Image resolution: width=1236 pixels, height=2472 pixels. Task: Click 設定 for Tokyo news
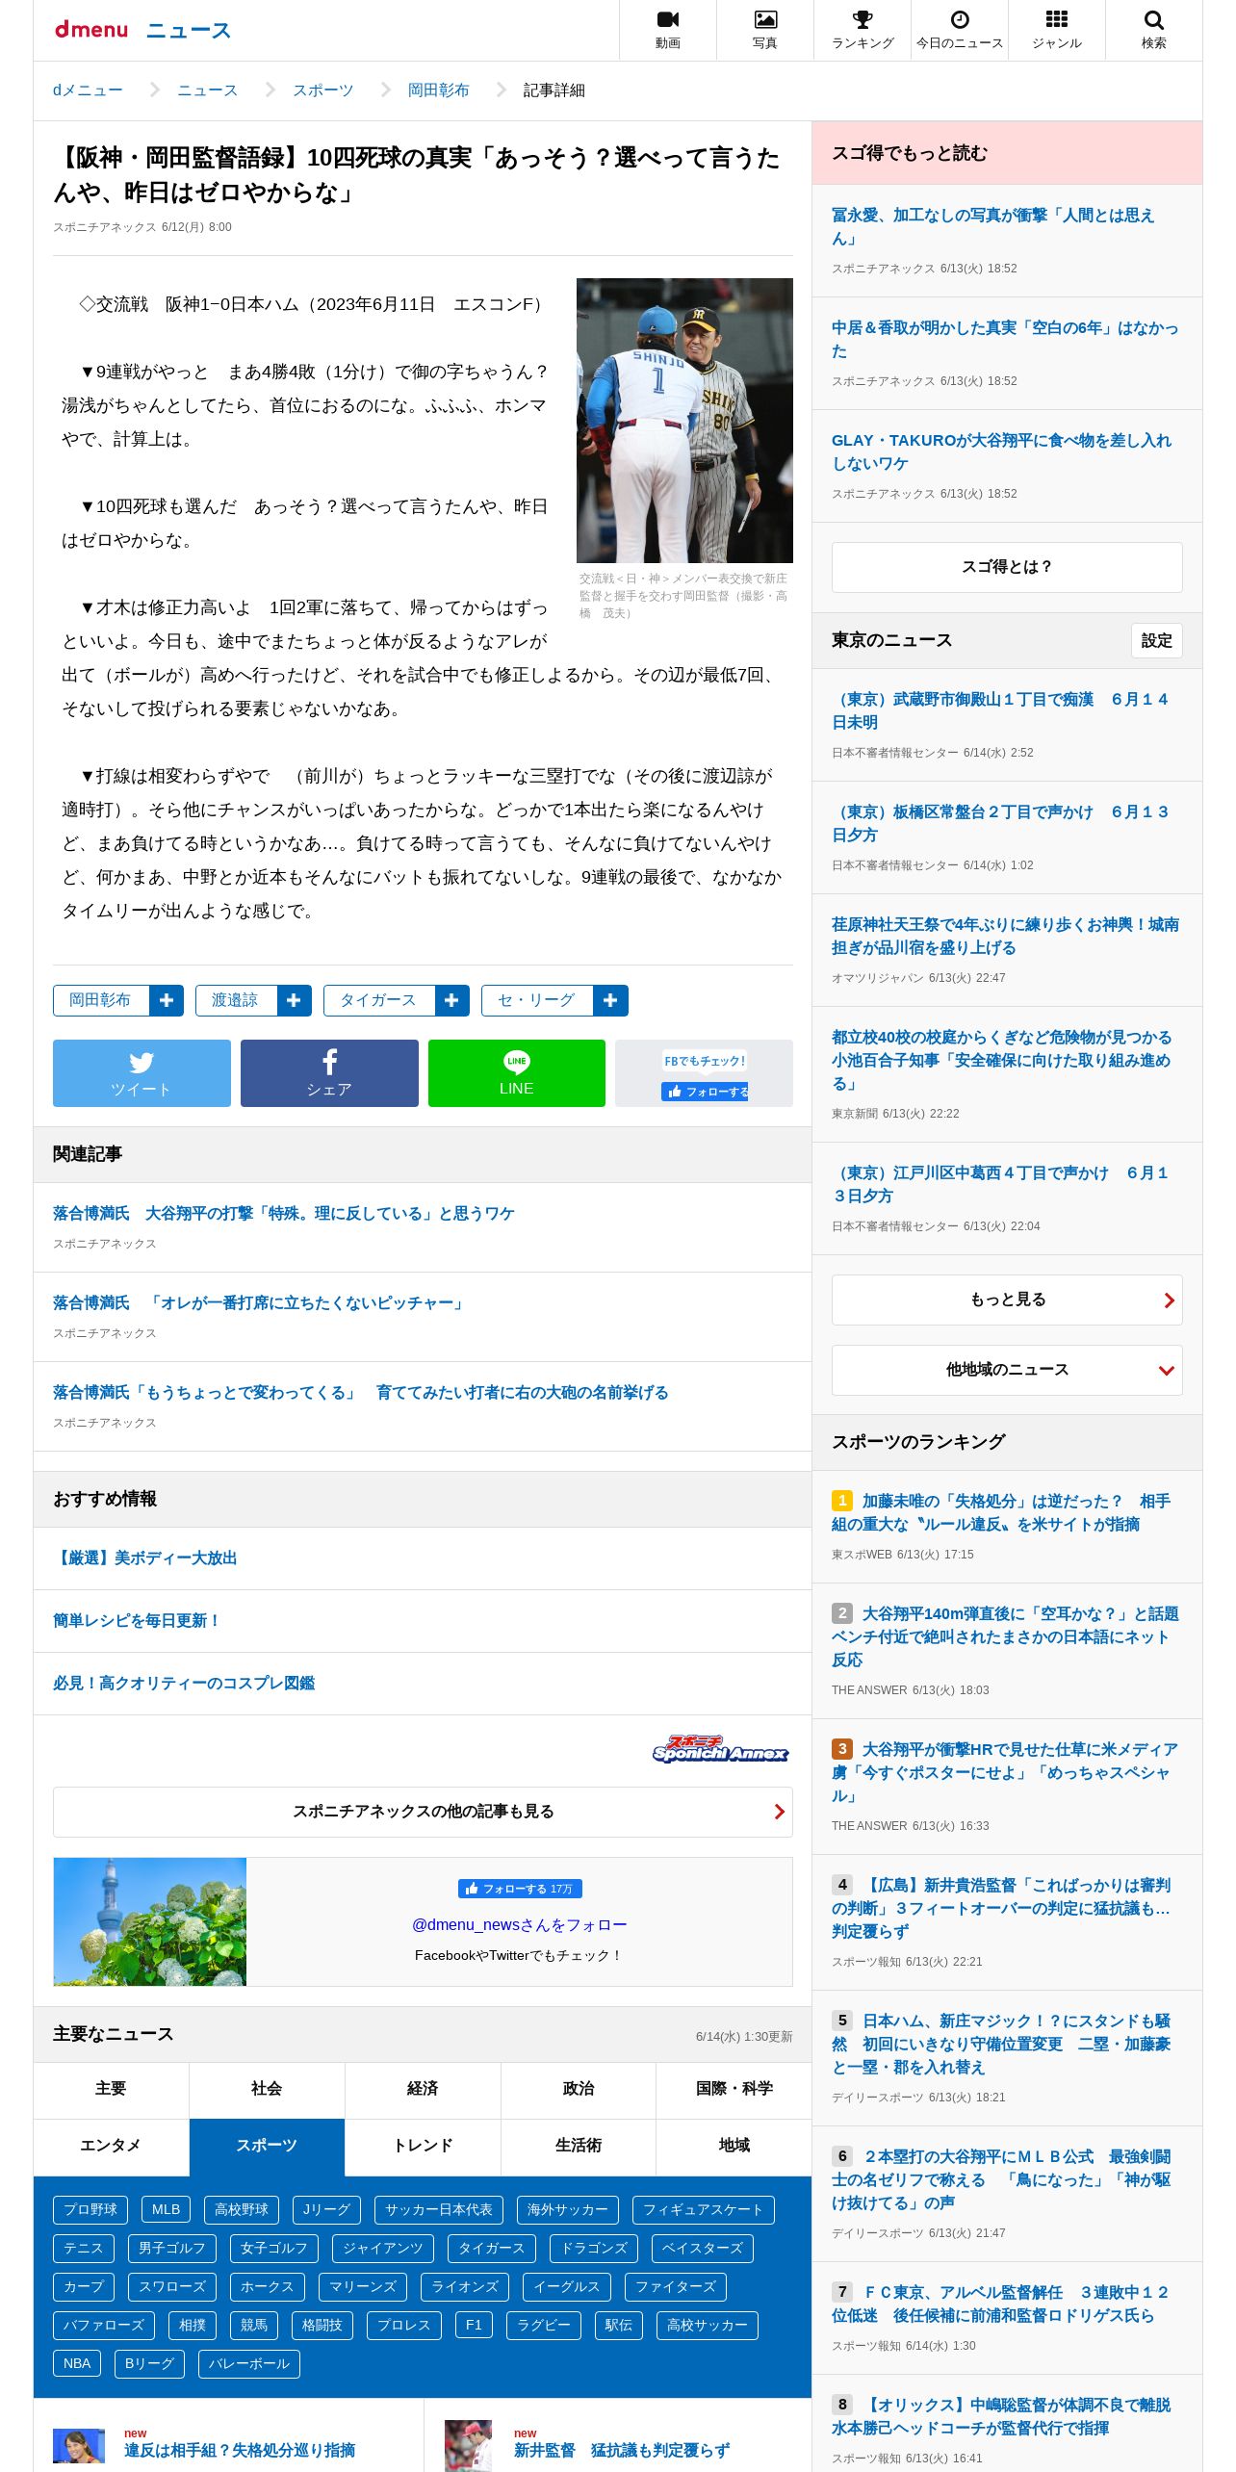[x=1157, y=640]
